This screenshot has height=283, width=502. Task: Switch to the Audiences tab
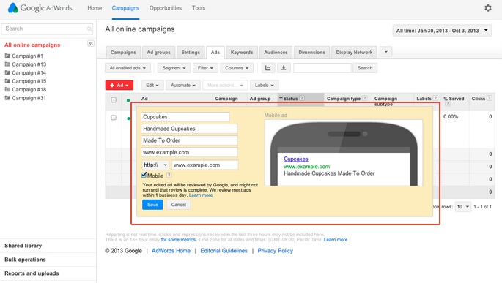(276, 53)
